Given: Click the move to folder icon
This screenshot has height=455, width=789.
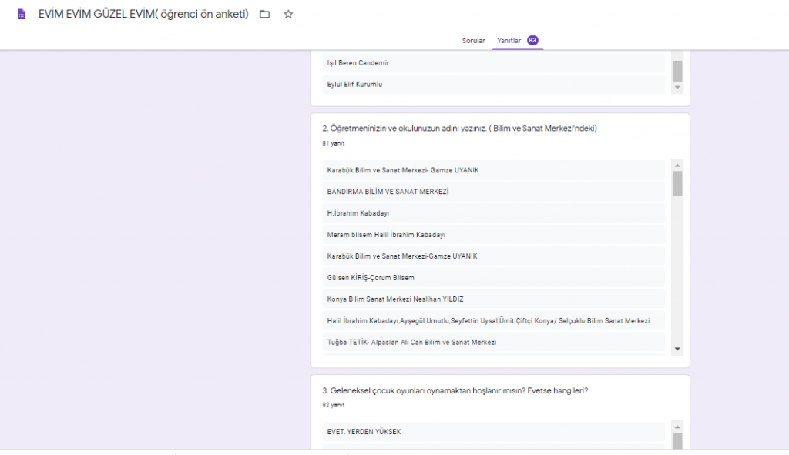Looking at the screenshot, I should click(x=265, y=15).
